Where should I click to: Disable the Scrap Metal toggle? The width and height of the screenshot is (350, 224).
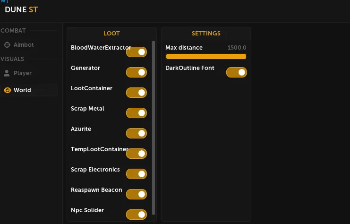click(x=137, y=113)
